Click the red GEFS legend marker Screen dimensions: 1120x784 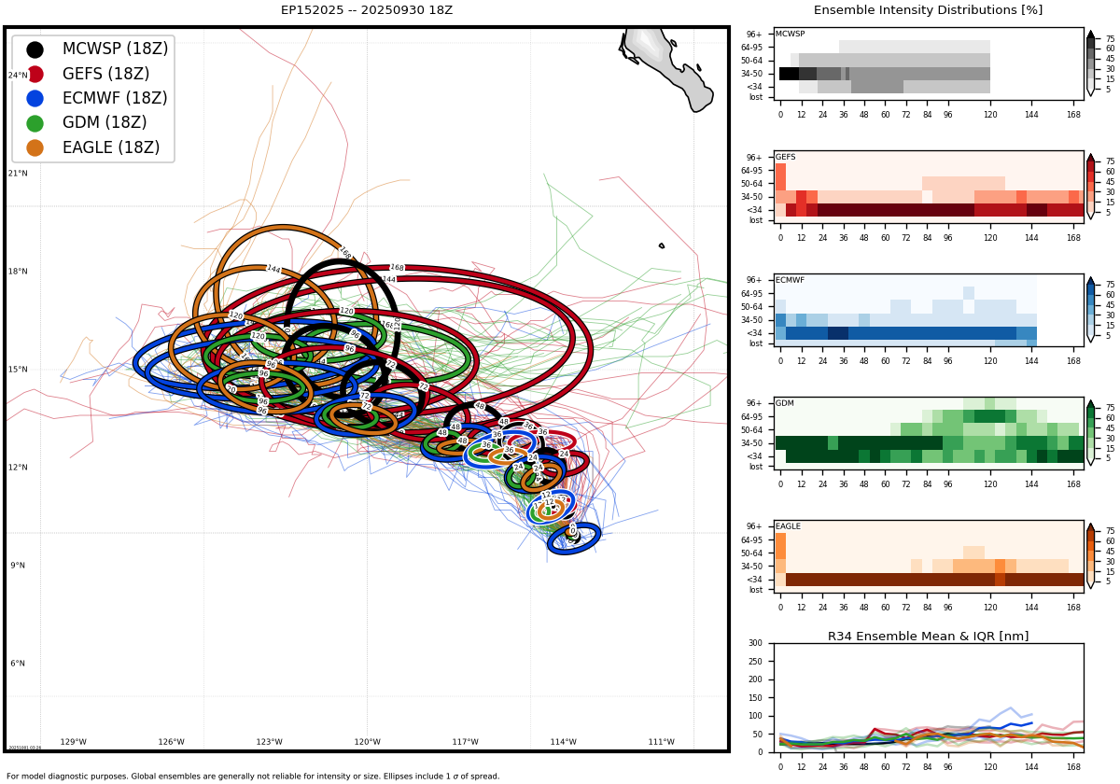click(35, 74)
